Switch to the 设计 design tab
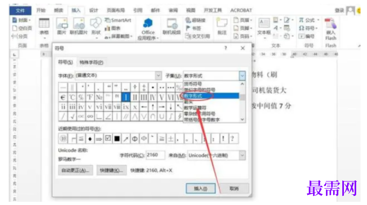 (94, 10)
